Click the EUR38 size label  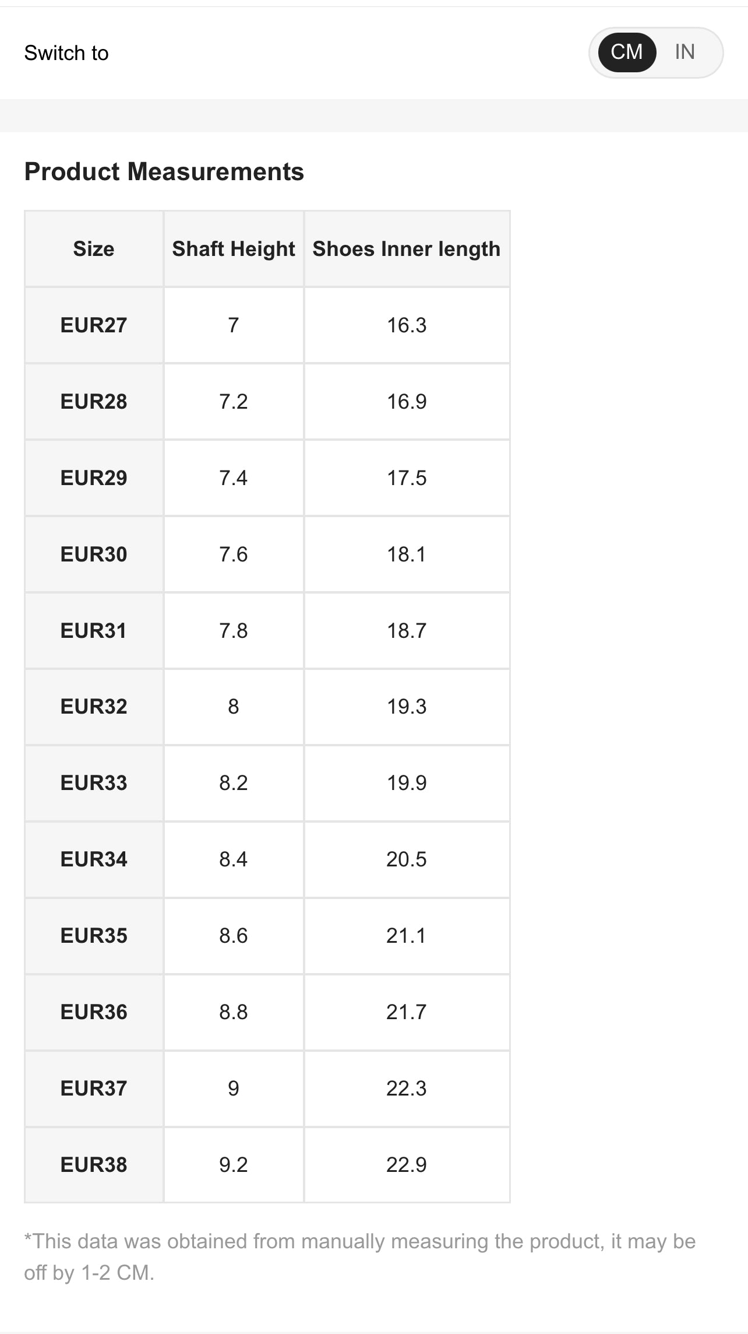94,1165
